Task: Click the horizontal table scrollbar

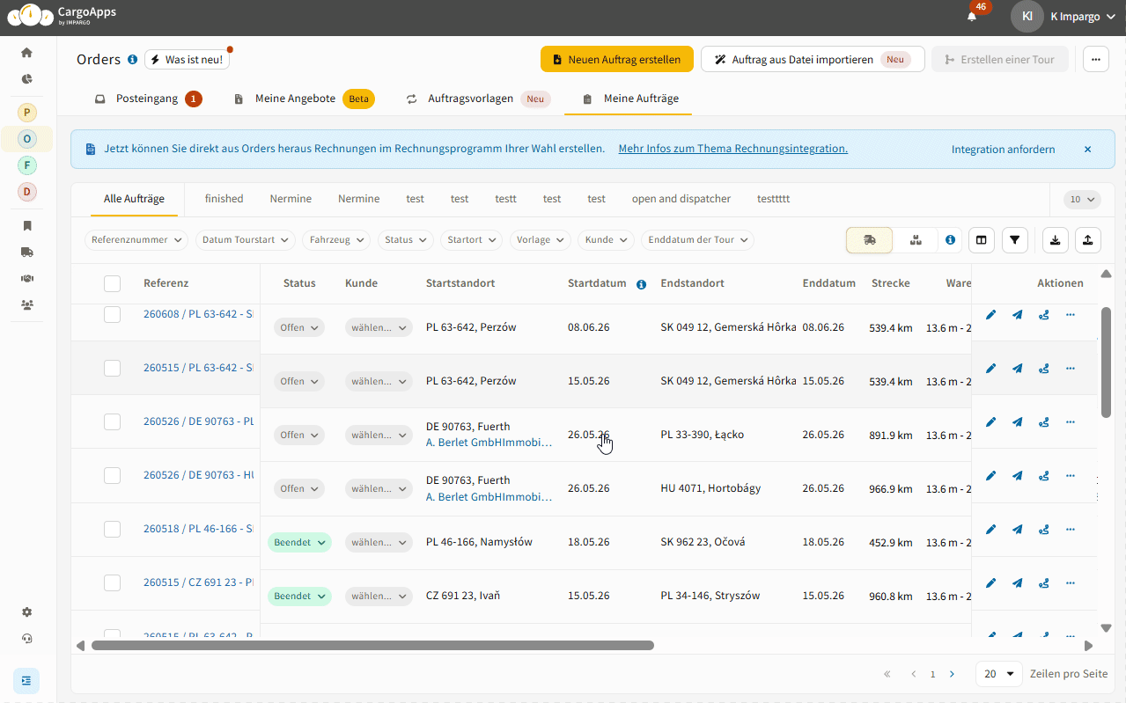Action: coord(372,646)
